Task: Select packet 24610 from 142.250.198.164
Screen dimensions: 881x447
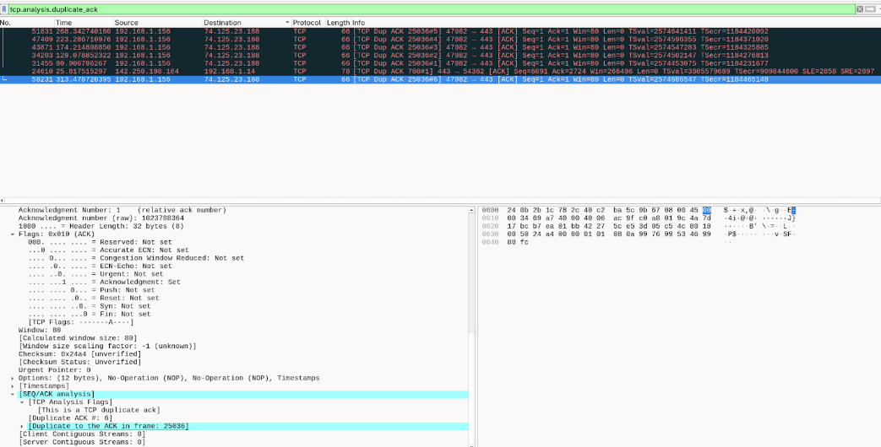Action: pos(441,71)
